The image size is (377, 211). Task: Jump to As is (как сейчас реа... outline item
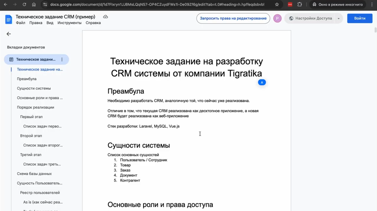coord(43,202)
